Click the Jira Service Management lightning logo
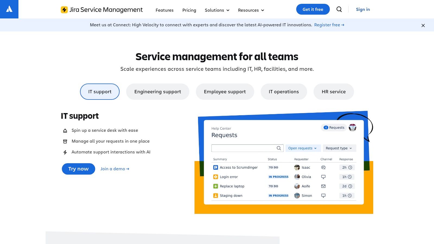434x244 pixels. pyautogui.click(x=64, y=10)
